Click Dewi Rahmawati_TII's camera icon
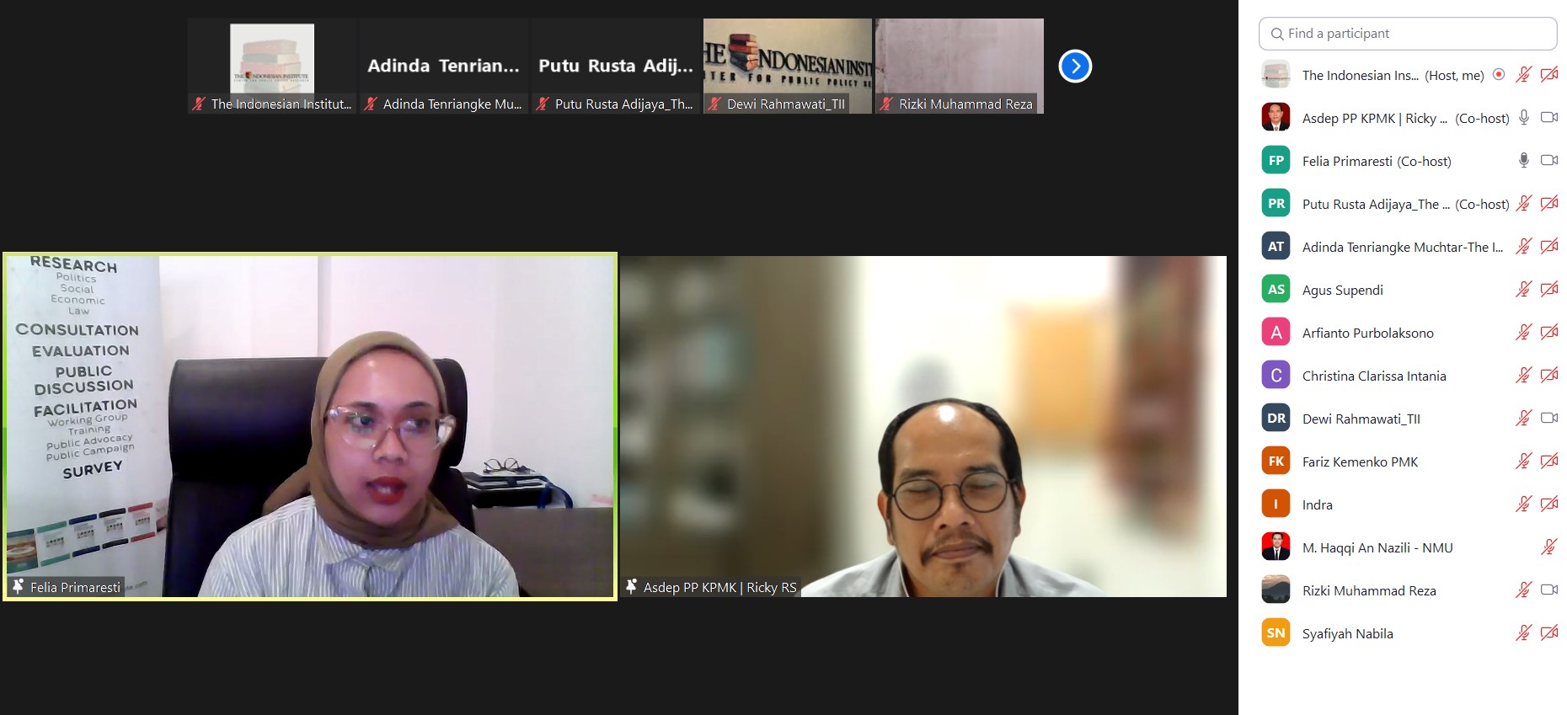Image resolution: width=1567 pixels, height=715 pixels. pyautogui.click(x=1548, y=418)
